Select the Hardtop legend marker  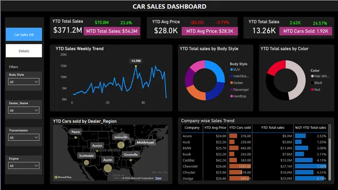[x=231, y=96]
